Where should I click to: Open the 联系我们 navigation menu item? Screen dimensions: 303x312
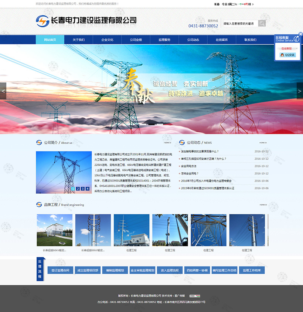pyautogui.click(x=250, y=40)
